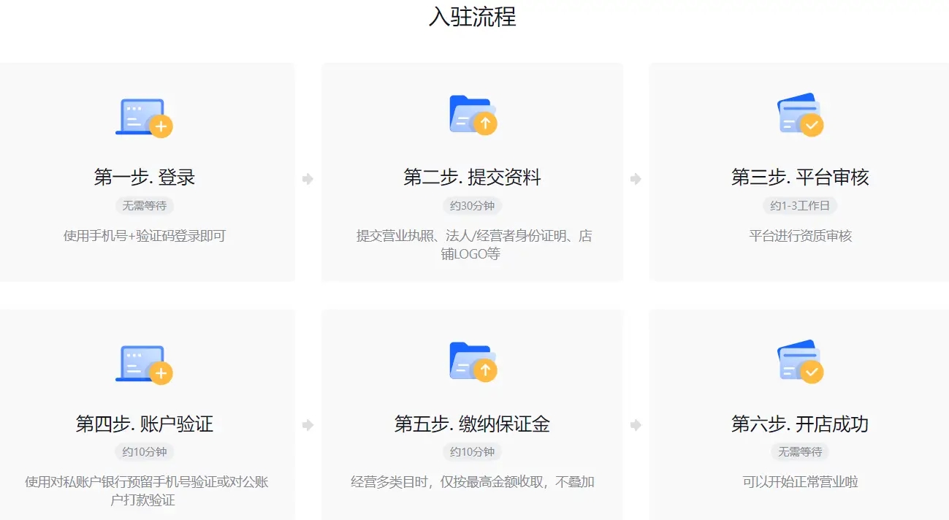Viewport: 949px width, 520px height.
Task: Click the 约30分钟 badge
Action: pyautogui.click(x=473, y=205)
